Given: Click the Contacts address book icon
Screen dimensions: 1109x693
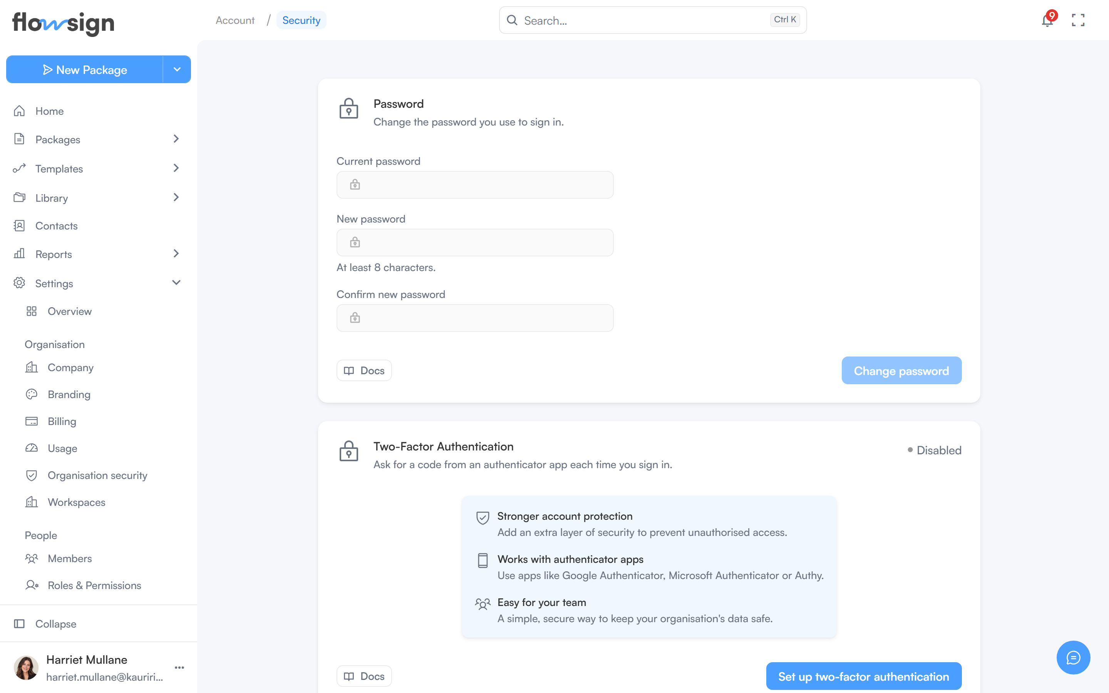Looking at the screenshot, I should point(19,226).
